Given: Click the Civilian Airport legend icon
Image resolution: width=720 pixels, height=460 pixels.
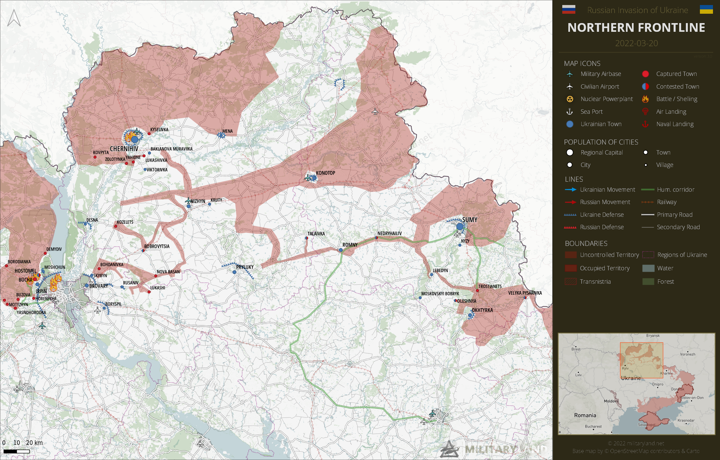Looking at the screenshot, I should point(570,87).
